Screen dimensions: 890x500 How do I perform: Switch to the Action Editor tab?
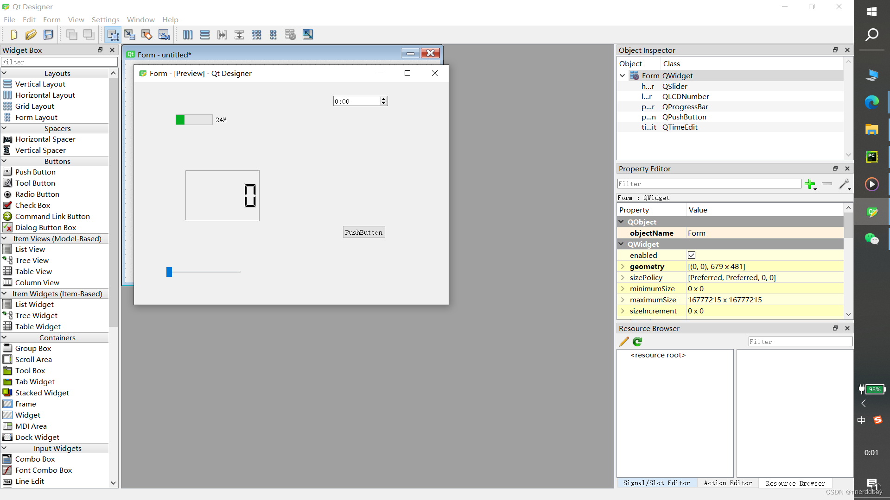(727, 483)
